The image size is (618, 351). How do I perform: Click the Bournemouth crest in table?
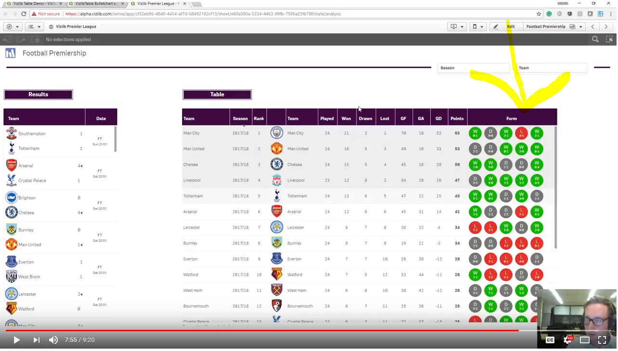[276, 306]
